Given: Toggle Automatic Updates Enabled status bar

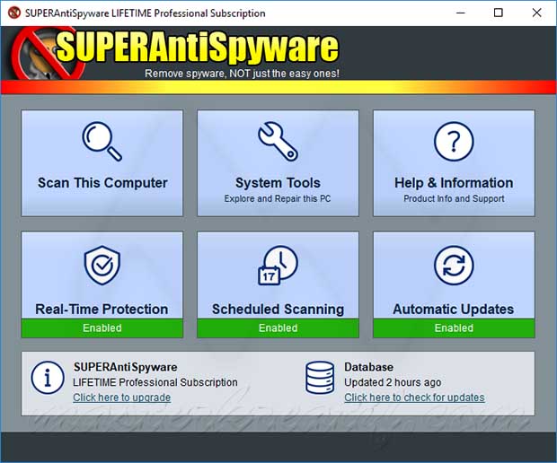Looking at the screenshot, I should point(454,328).
